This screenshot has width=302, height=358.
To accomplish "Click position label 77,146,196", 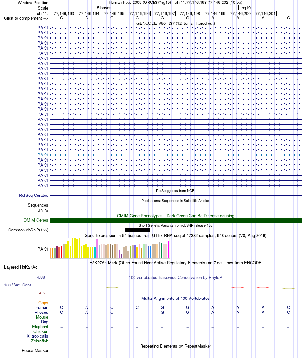I will [x=140, y=13].
